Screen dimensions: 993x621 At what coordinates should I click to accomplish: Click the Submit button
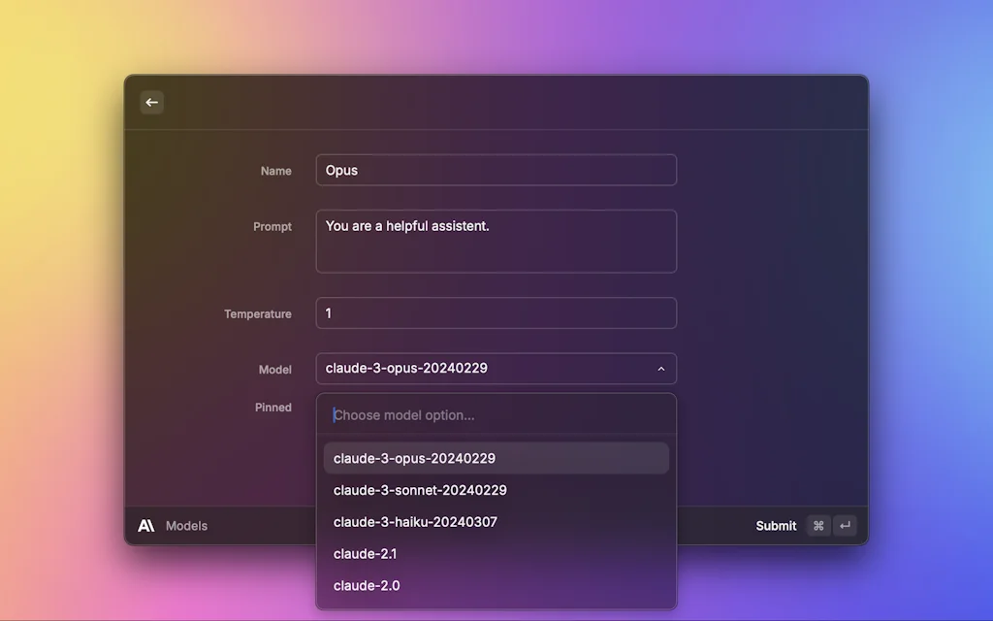click(775, 525)
